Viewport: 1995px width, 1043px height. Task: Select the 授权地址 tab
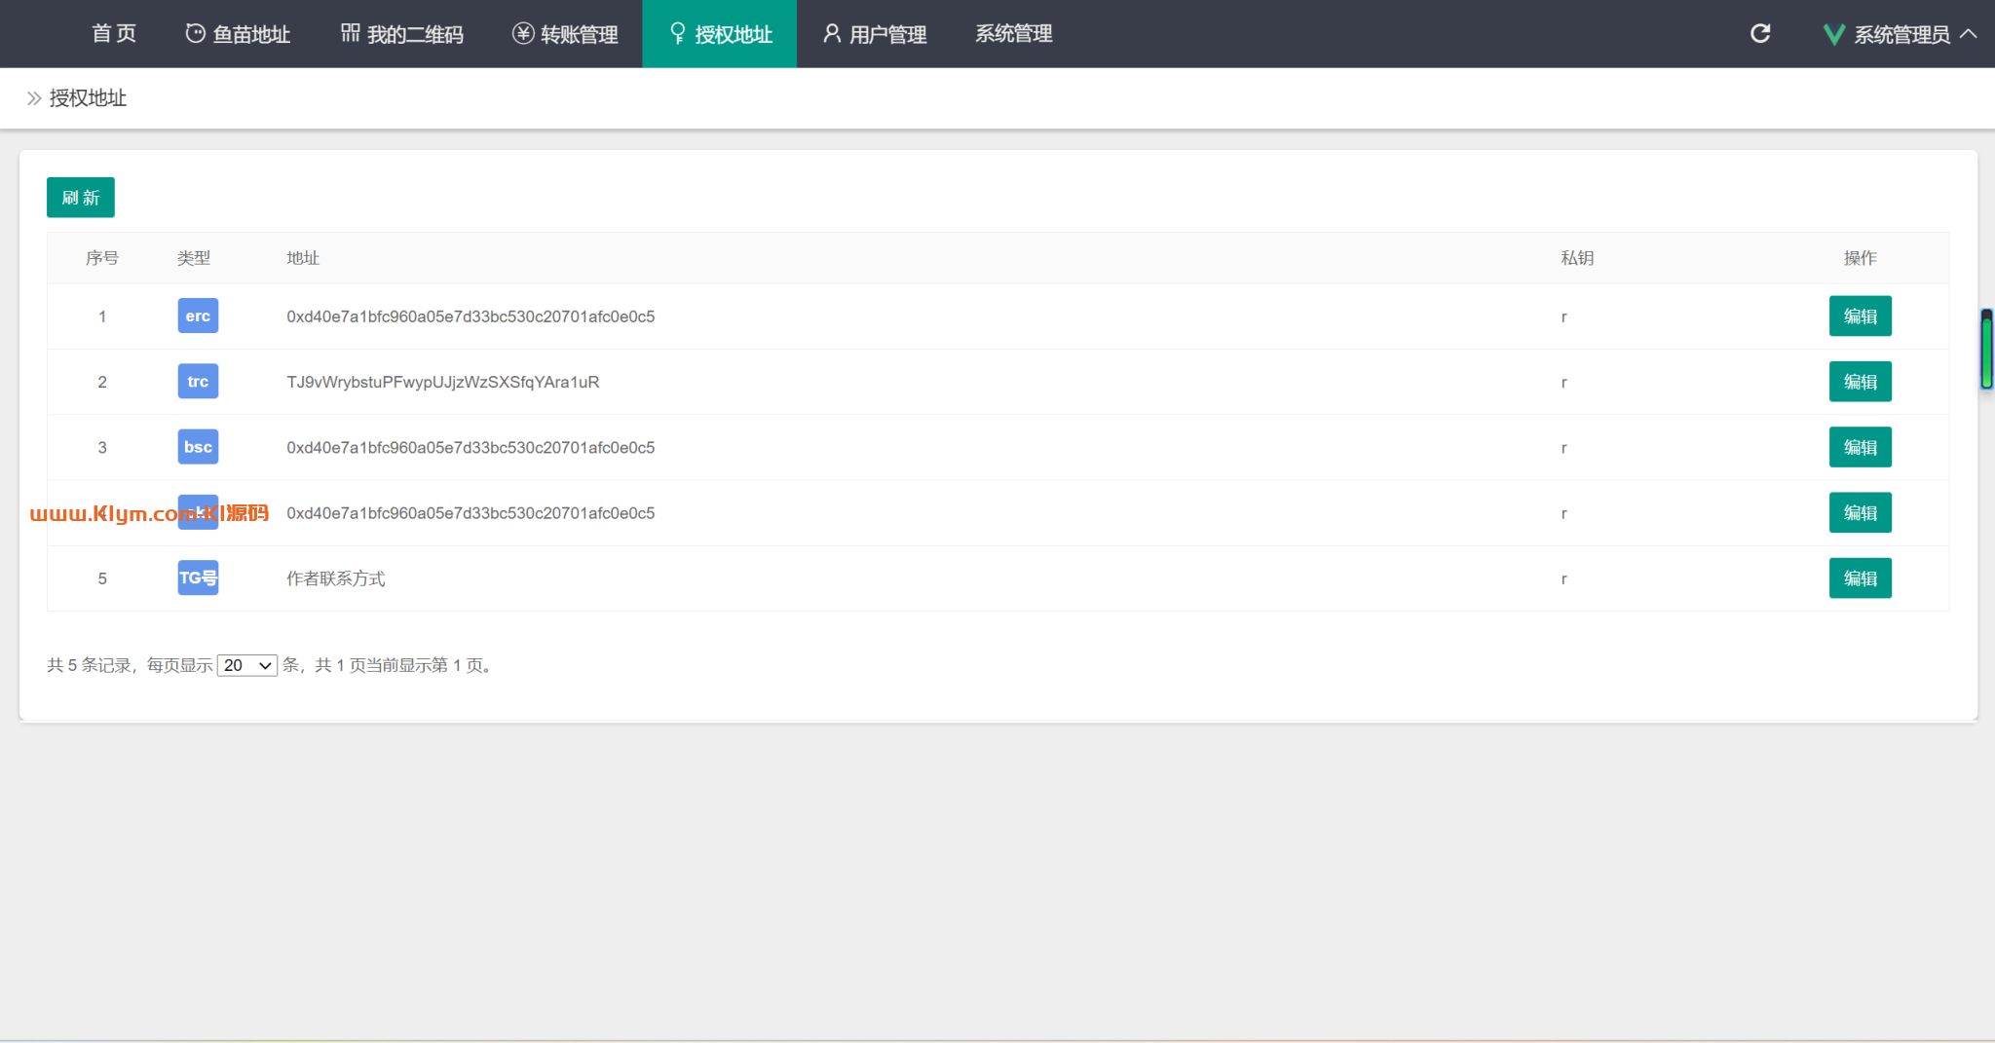(720, 34)
